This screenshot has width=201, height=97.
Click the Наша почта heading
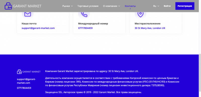[29, 23]
